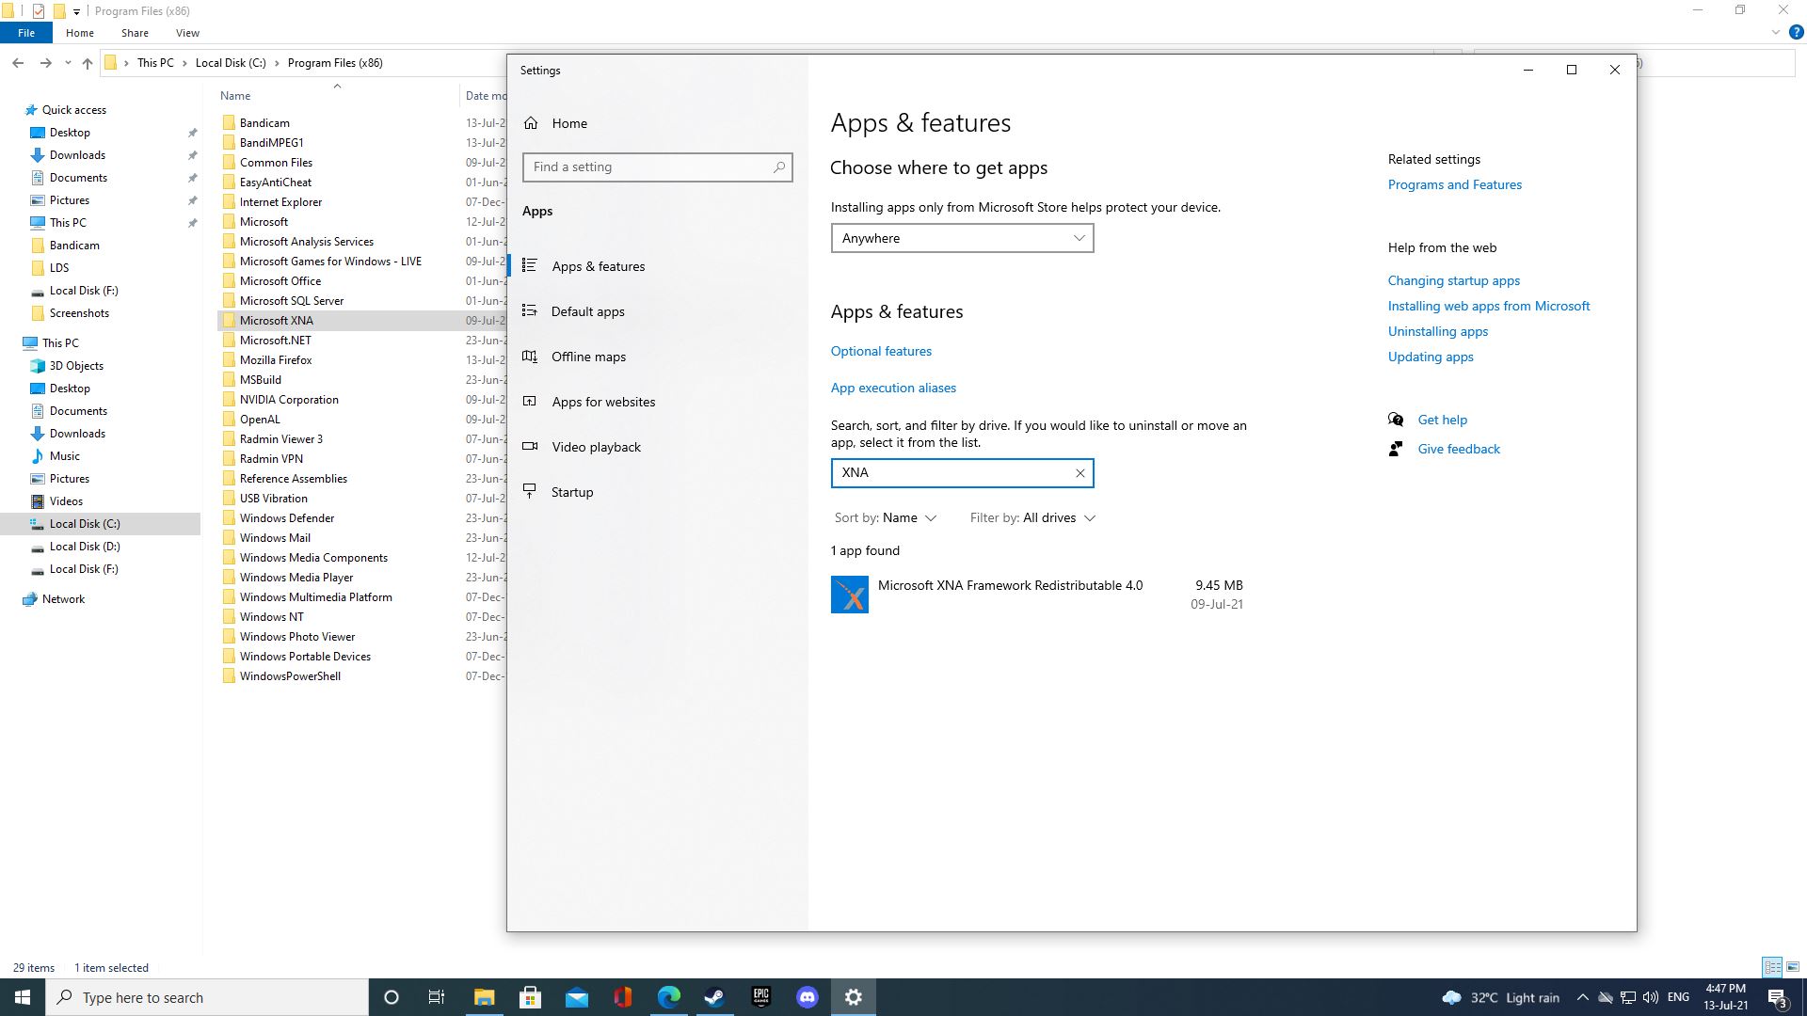Open the Filter by All drives dropdown
Screen dimensions: 1807x1016
pyautogui.click(x=1032, y=517)
